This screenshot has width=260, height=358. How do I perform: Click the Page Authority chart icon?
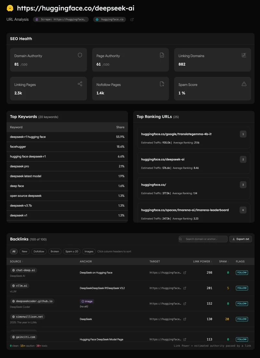[x=162, y=55]
